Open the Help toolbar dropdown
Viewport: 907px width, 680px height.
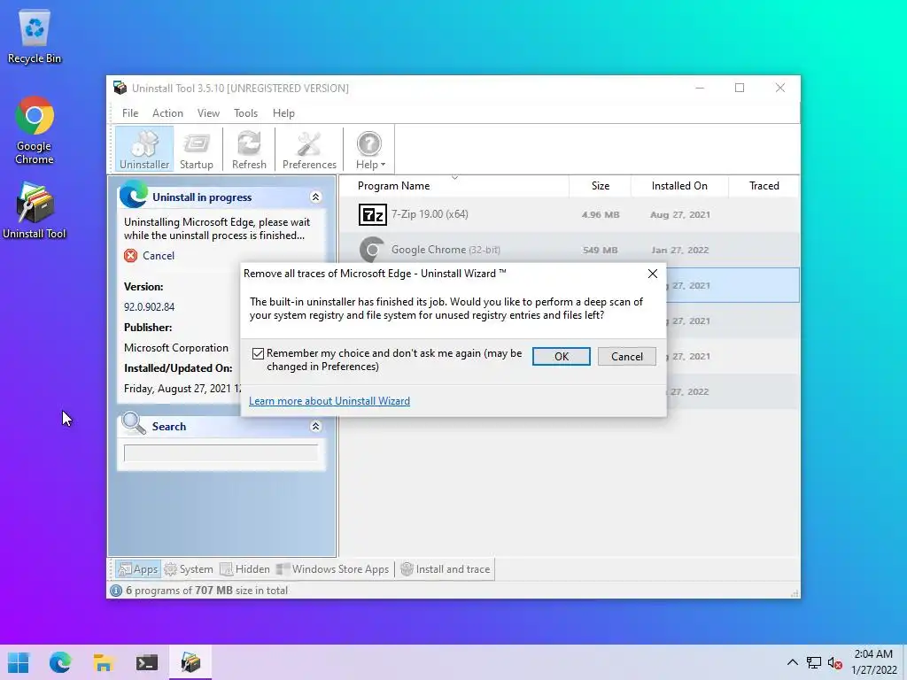point(369,149)
